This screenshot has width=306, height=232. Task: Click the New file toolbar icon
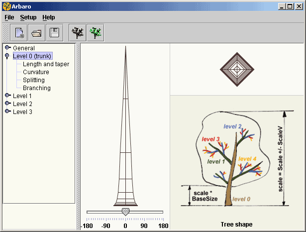coord(18,33)
